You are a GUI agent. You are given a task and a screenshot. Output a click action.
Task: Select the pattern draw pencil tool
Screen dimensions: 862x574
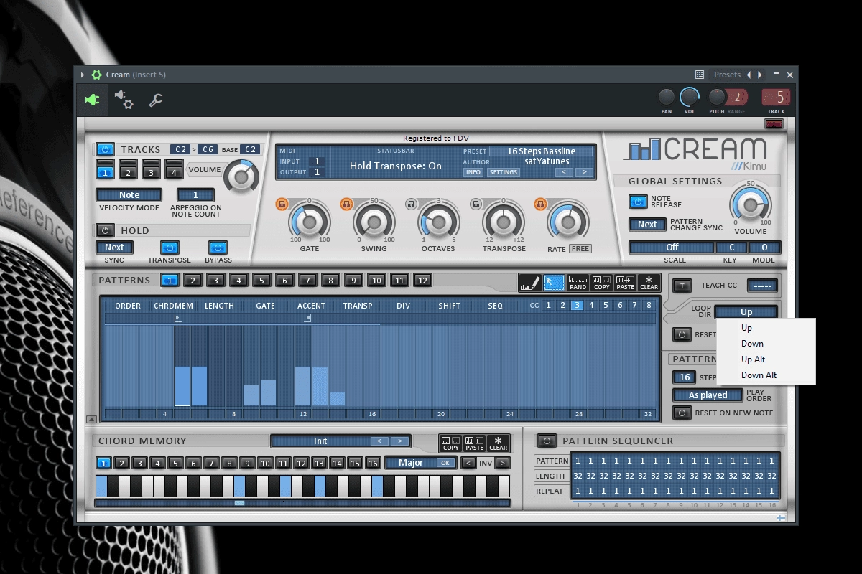tap(529, 283)
